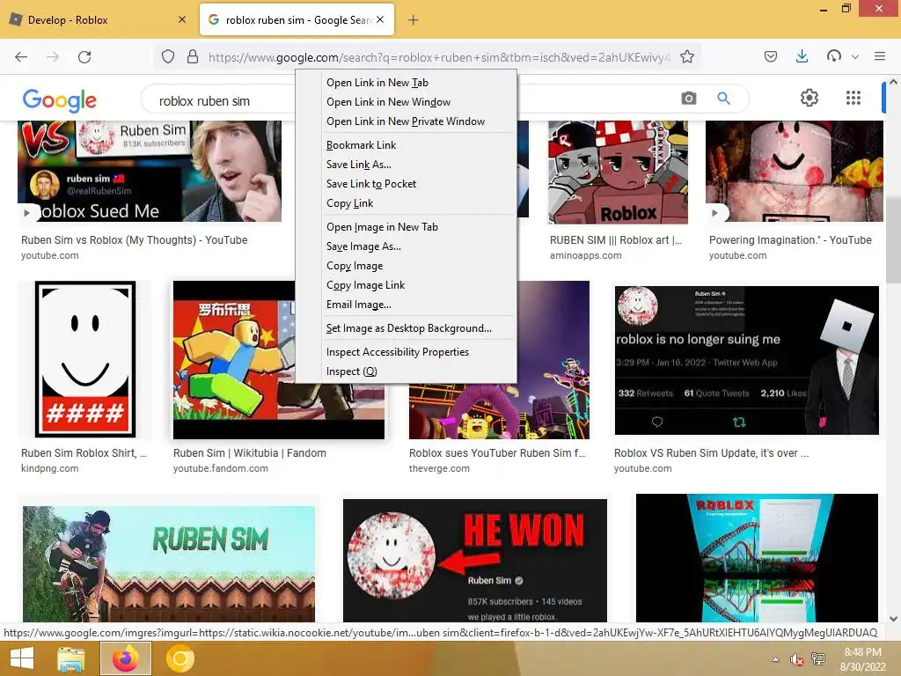
Task: Open Google quick settings gear
Action: pyautogui.click(x=809, y=98)
